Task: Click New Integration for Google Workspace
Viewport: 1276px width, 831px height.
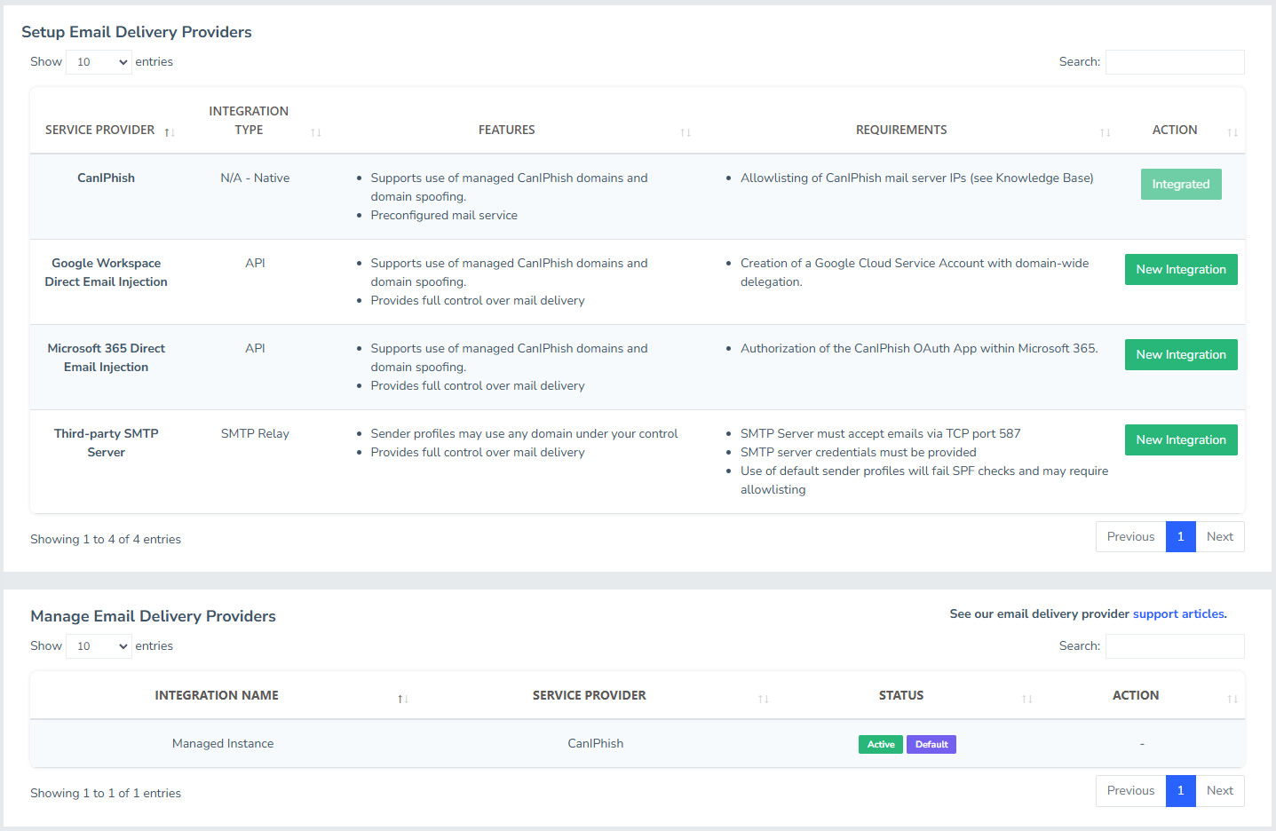Action: click(x=1180, y=270)
